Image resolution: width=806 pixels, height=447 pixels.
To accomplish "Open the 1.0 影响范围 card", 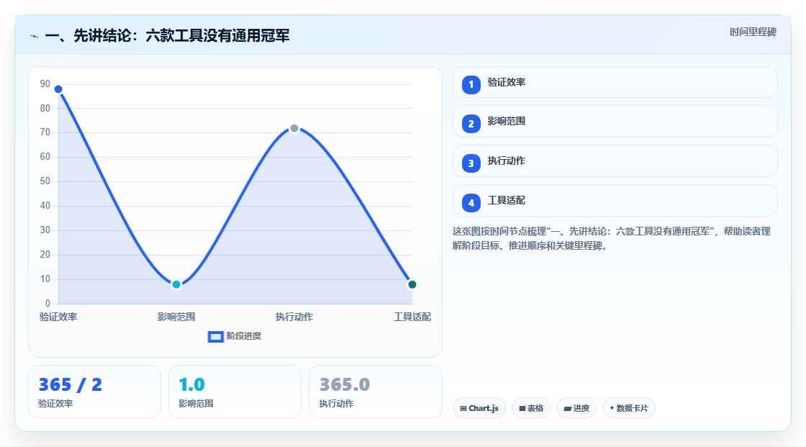I will 235,392.
